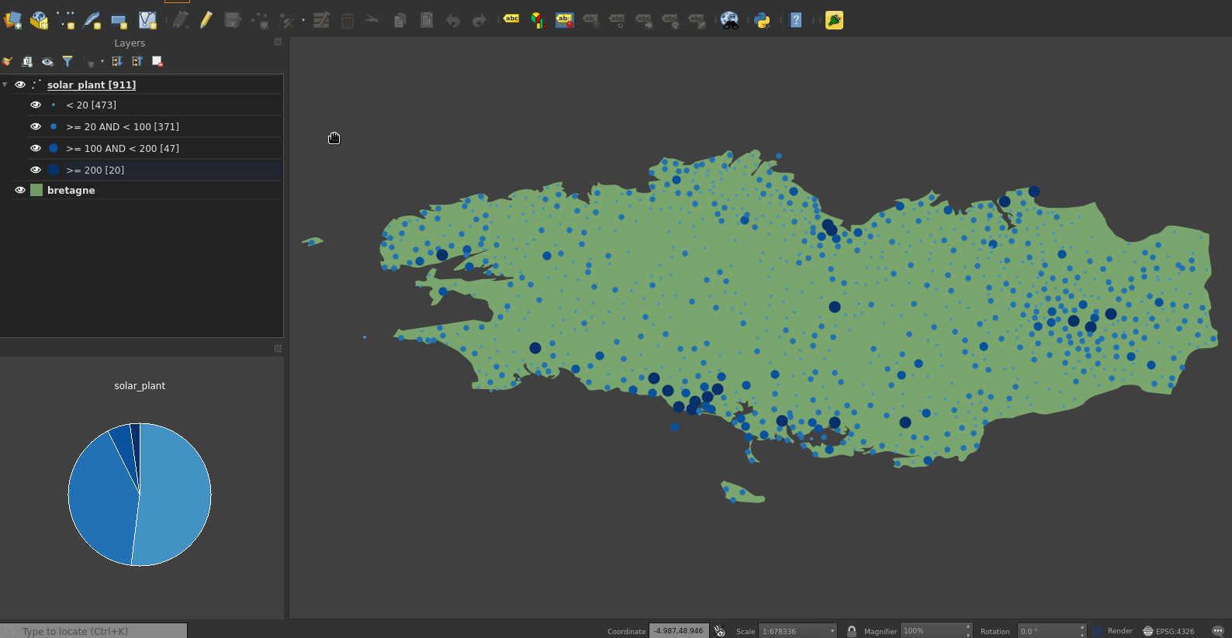Screen dimensions: 1232x638
Task: Click the Undo arrow
Action: (x=453, y=20)
